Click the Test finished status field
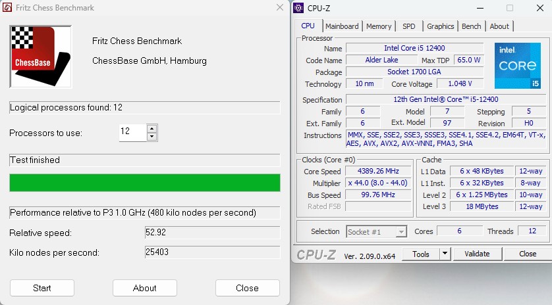 (145, 160)
